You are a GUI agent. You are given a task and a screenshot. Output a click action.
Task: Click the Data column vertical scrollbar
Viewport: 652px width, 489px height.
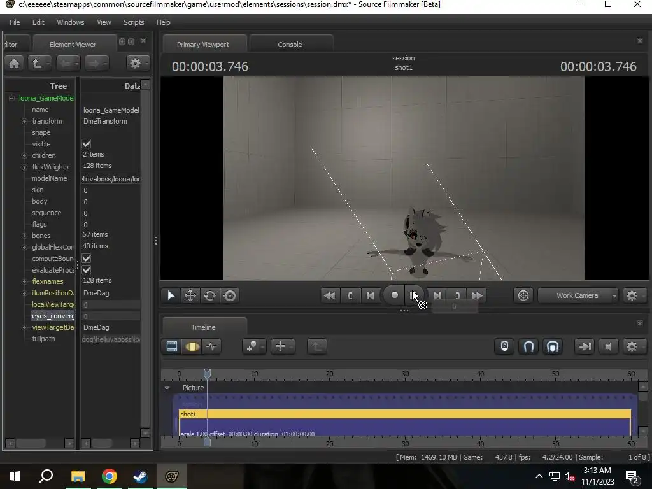point(145,259)
